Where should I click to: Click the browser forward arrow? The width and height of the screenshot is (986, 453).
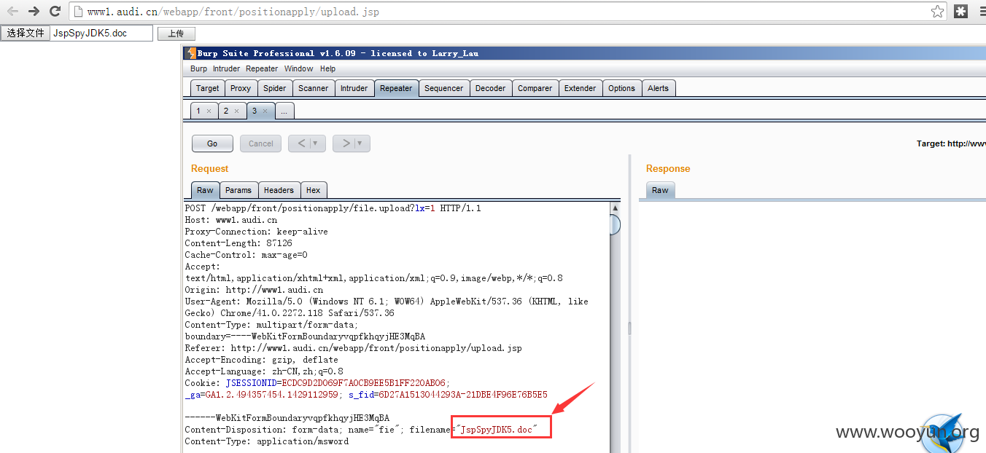click(x=34, y=11)
